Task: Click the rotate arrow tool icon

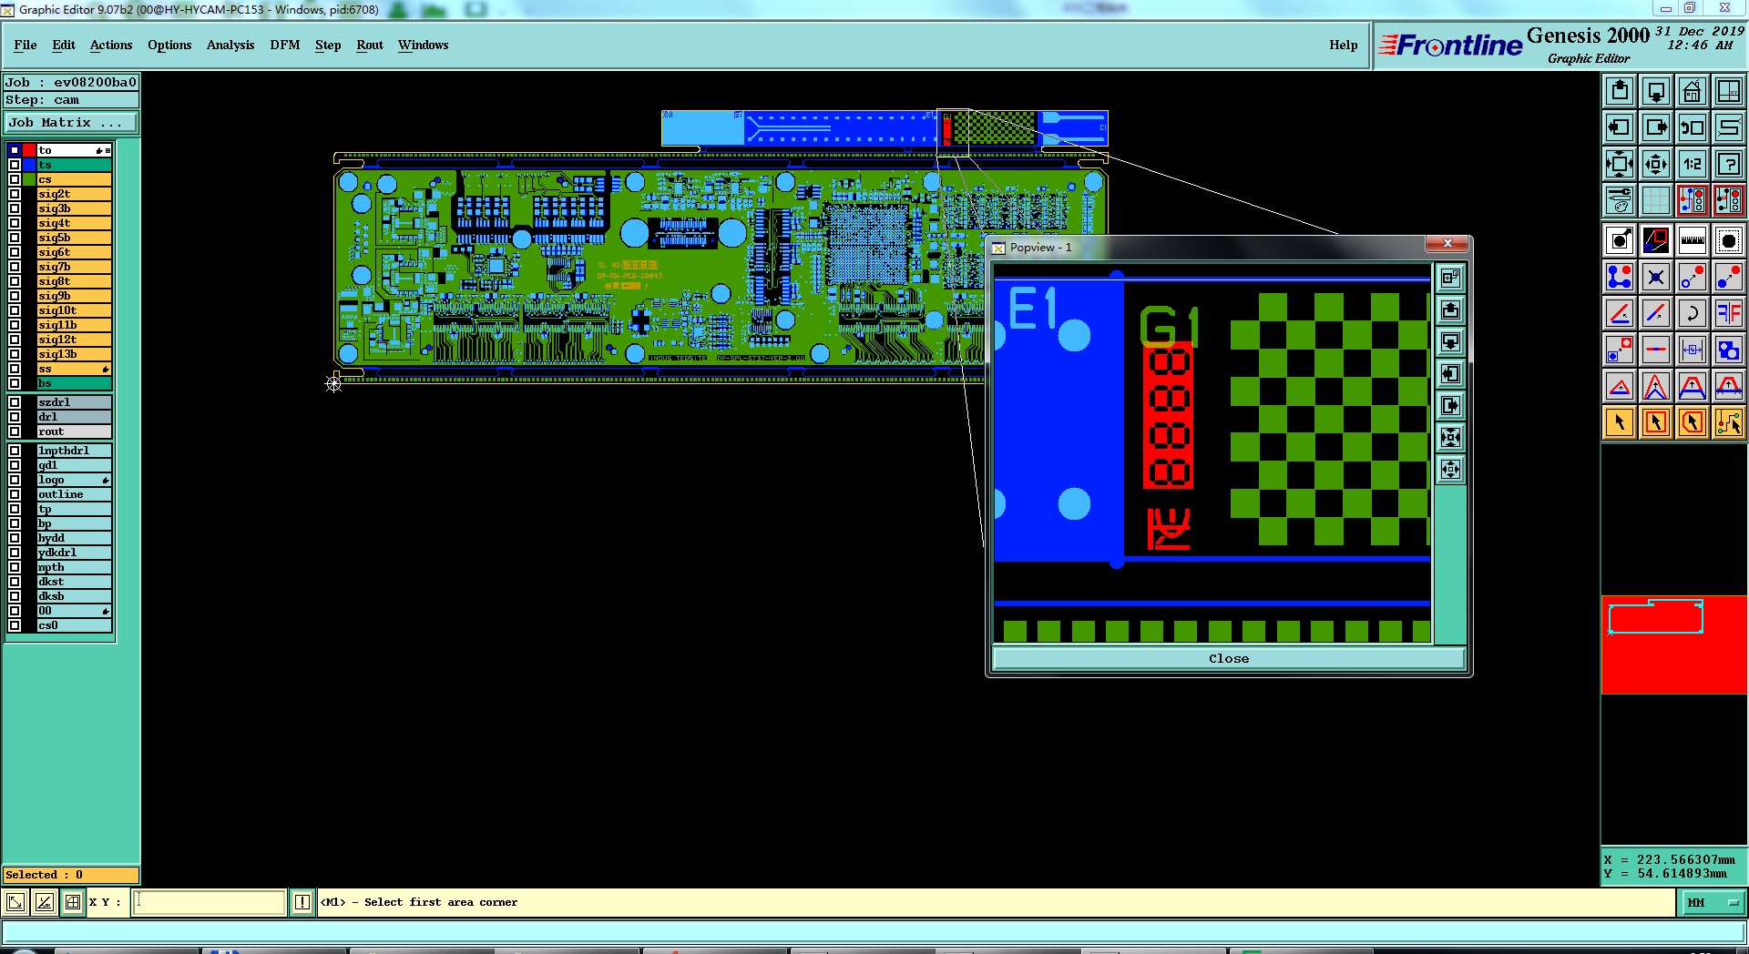Action: tap(1692, 313)
